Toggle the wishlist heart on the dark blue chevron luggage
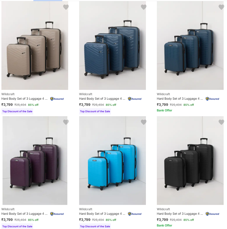 tap(144, 7)
